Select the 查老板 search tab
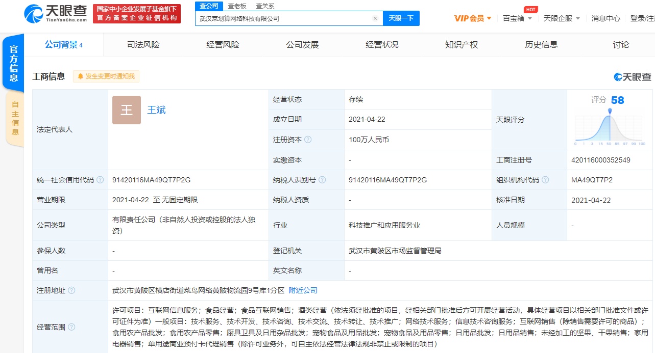The width and height of the screenshot is (655, 353). pos(237,6)
